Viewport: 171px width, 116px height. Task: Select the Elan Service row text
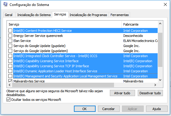[22, 41]
